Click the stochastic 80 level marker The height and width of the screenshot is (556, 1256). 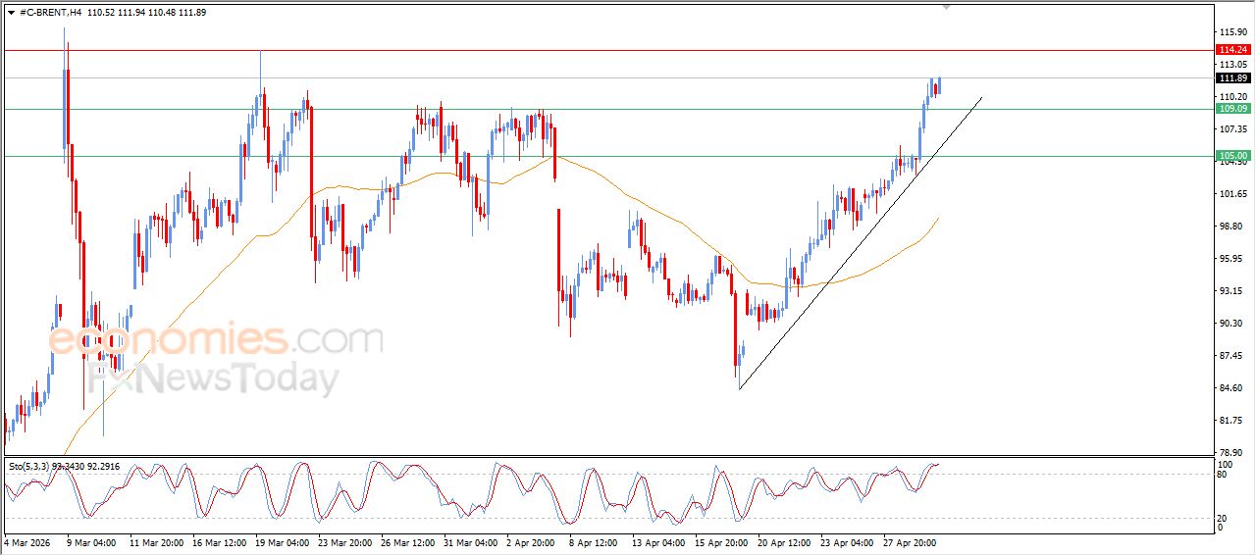point(1224,475)
